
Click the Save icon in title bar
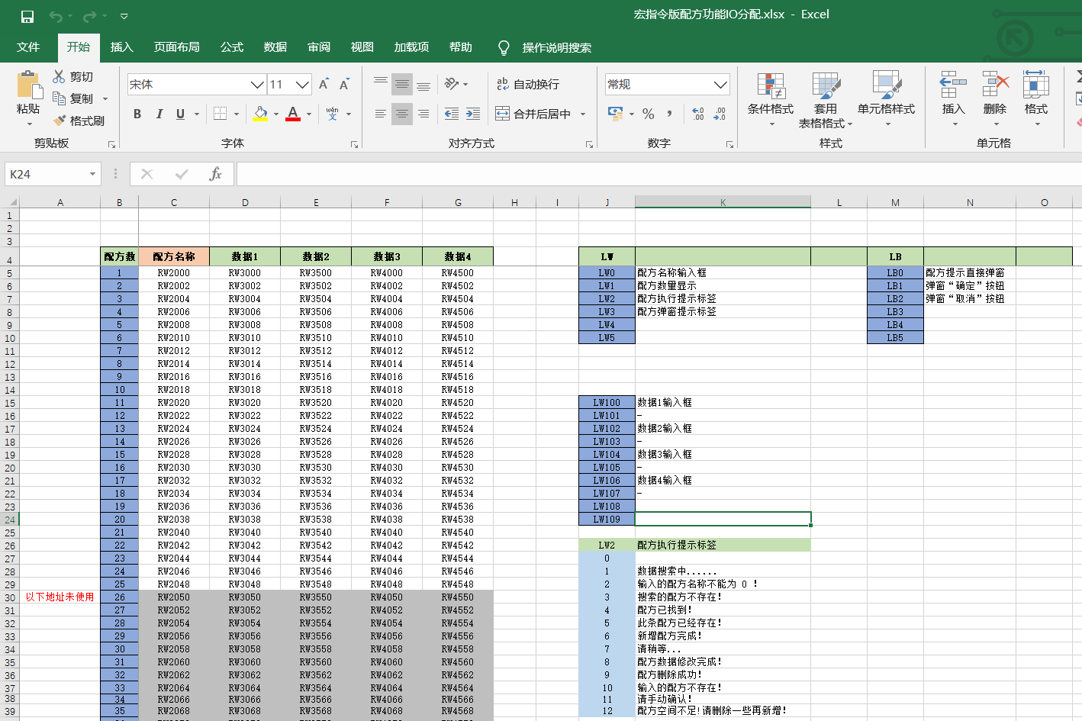pos(27,16)
